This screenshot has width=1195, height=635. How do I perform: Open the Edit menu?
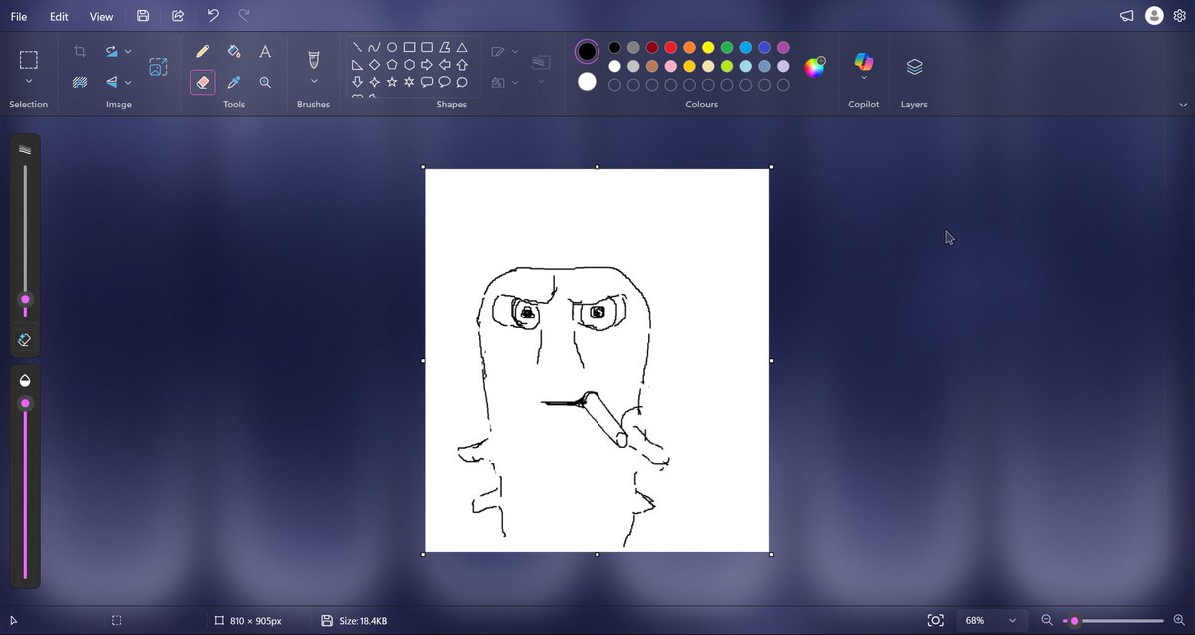[x=59, y=17]
